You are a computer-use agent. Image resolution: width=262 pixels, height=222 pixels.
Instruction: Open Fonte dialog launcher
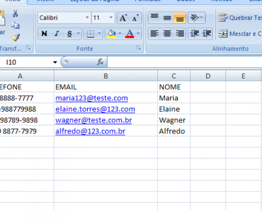(139, 48)
